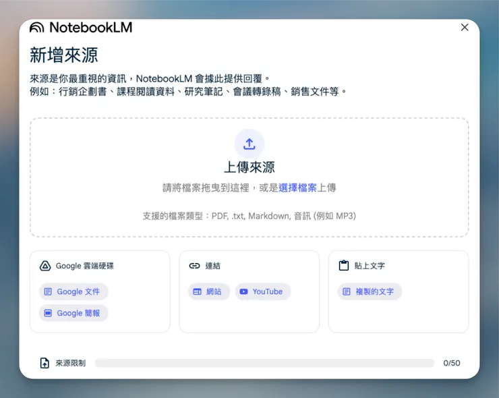Click the 新增來源 title
This screenshot has width=499, height=398.
click(x=63, y=55)
